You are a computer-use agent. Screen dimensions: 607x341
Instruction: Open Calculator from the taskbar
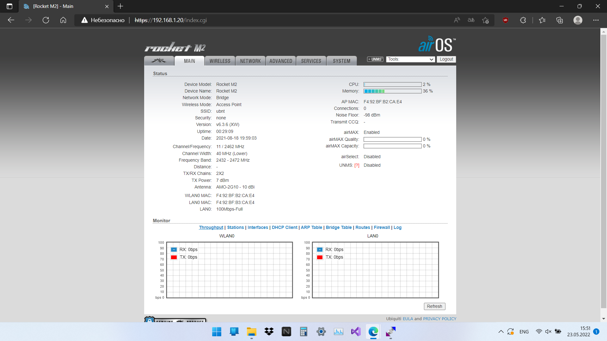(x=304, y=332)
